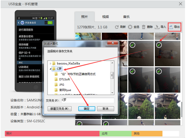Click the 取消 button
186x138 pixels.
[x=106, y=109]
